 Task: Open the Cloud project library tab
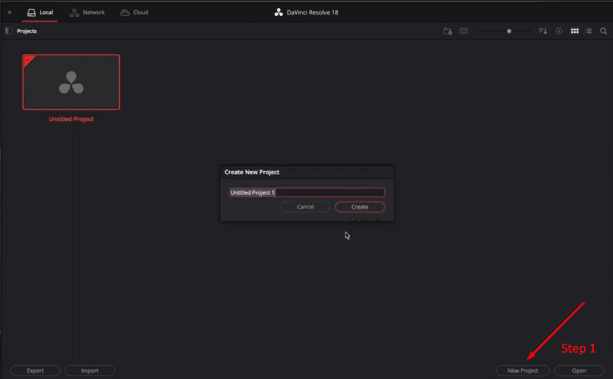pos(134,13)
